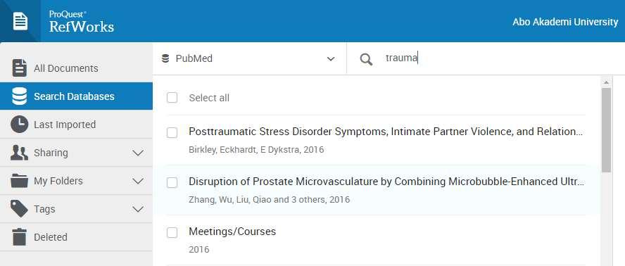Viewport: 625px width, 266px height.
Task: Expand the Tags chevron arrow
Action: pos(138,209)
